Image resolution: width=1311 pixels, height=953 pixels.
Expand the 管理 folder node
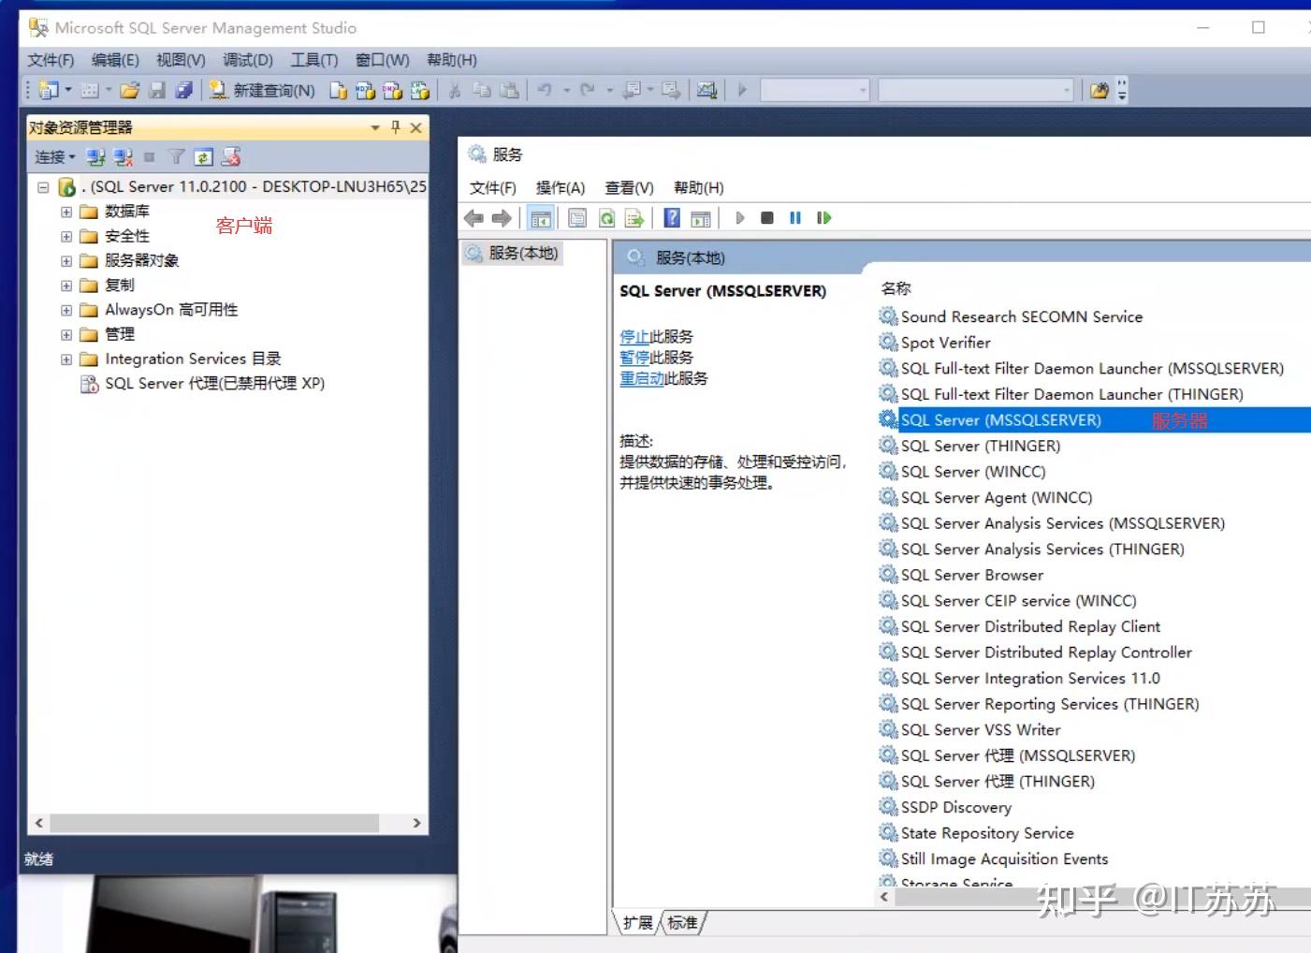point(66,334)
